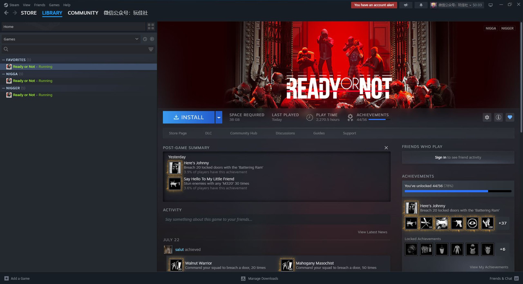The height and width of the screenshot is (284, 523).
Task: Open collections grid view next to Home
Action: tap(151, 26)
